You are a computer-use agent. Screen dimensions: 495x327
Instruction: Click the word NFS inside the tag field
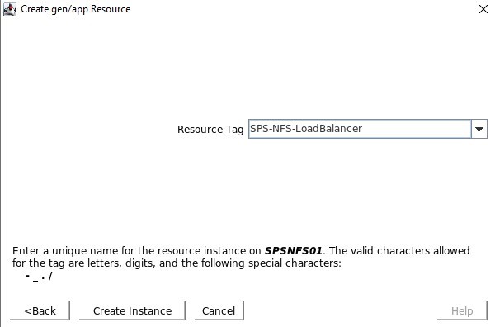point(280,129)
